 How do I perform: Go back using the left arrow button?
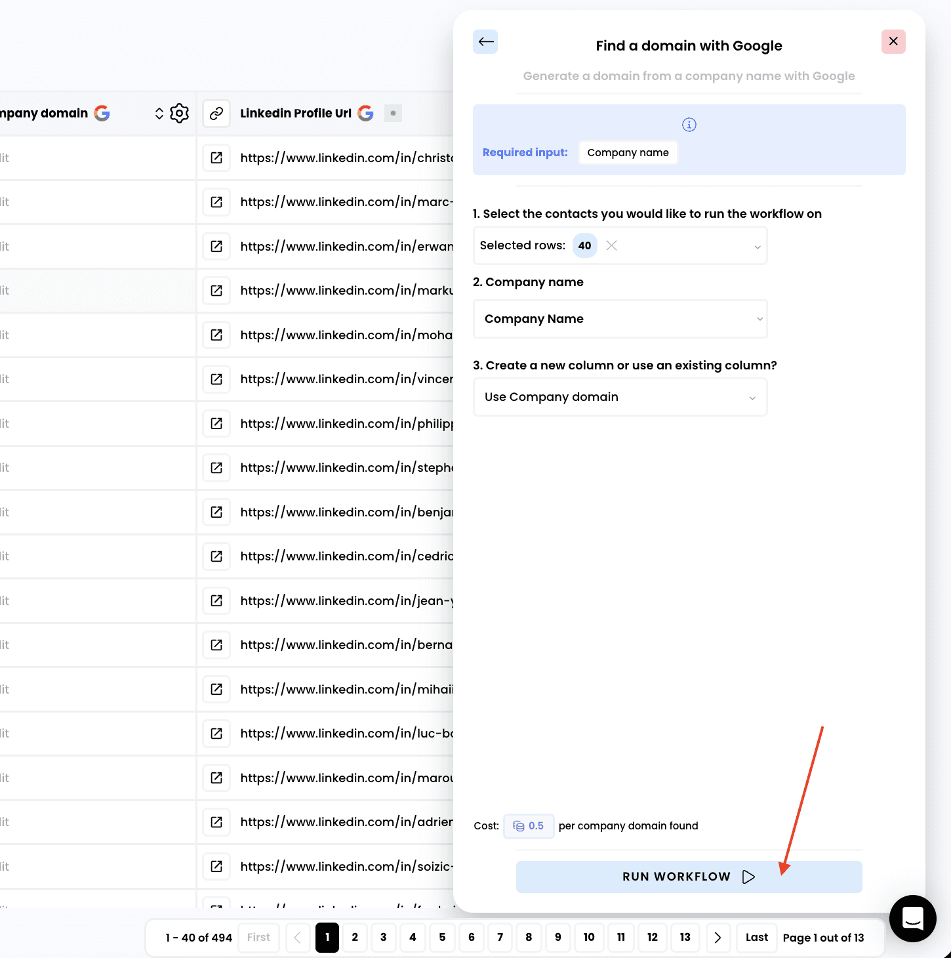pyautogui.click(x=485, y=42)
